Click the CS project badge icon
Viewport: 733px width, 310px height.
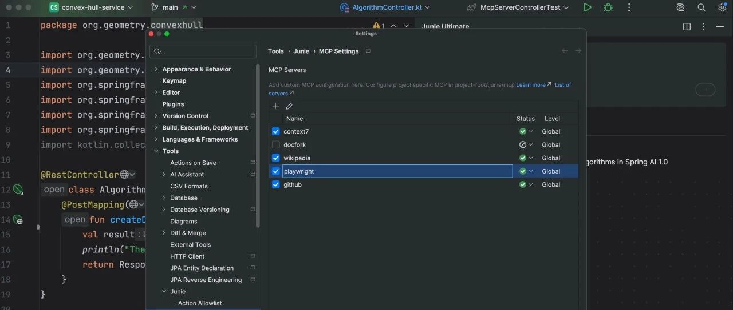click(54, 7)
